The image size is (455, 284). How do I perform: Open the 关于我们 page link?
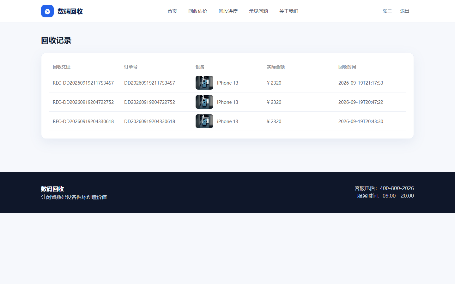(289, 11)
